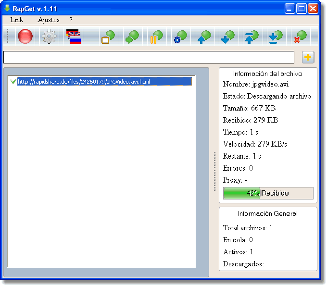Pause download with orange pause bars icon
This screenshot has width=327, height=286.
coord(156,37)
